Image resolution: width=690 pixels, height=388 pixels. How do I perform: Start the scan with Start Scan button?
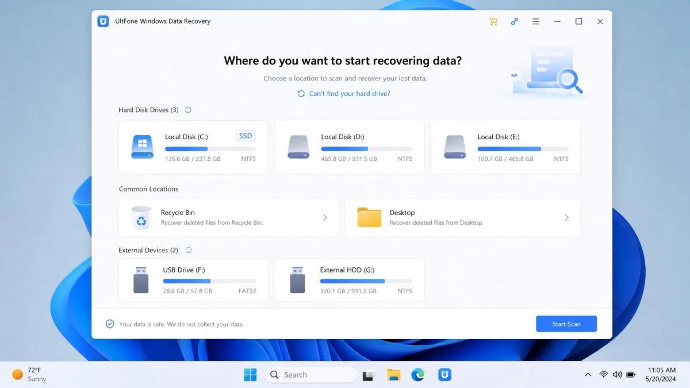[x=566, y=324]
